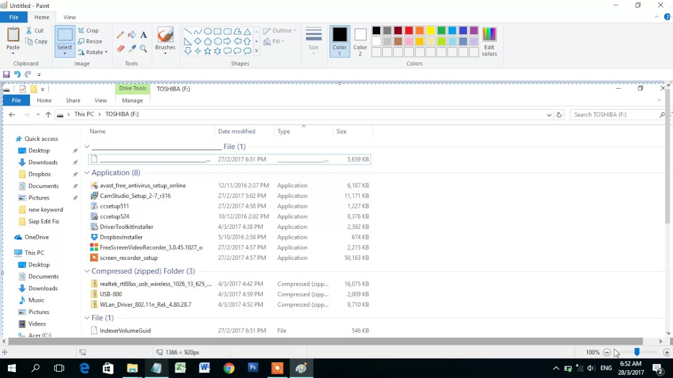Open Google Chrome from taskbar
The height and width of the screenshot is (378, 673).
pos(229,368)
